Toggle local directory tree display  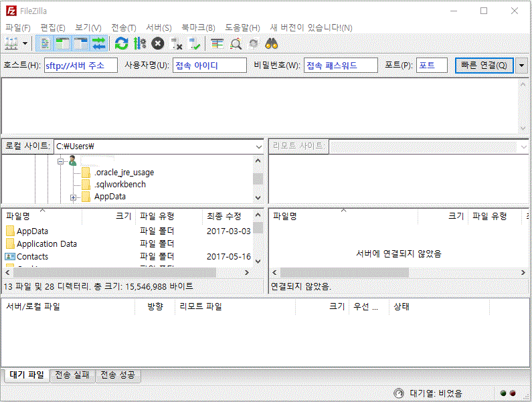[x=63, y=44]
